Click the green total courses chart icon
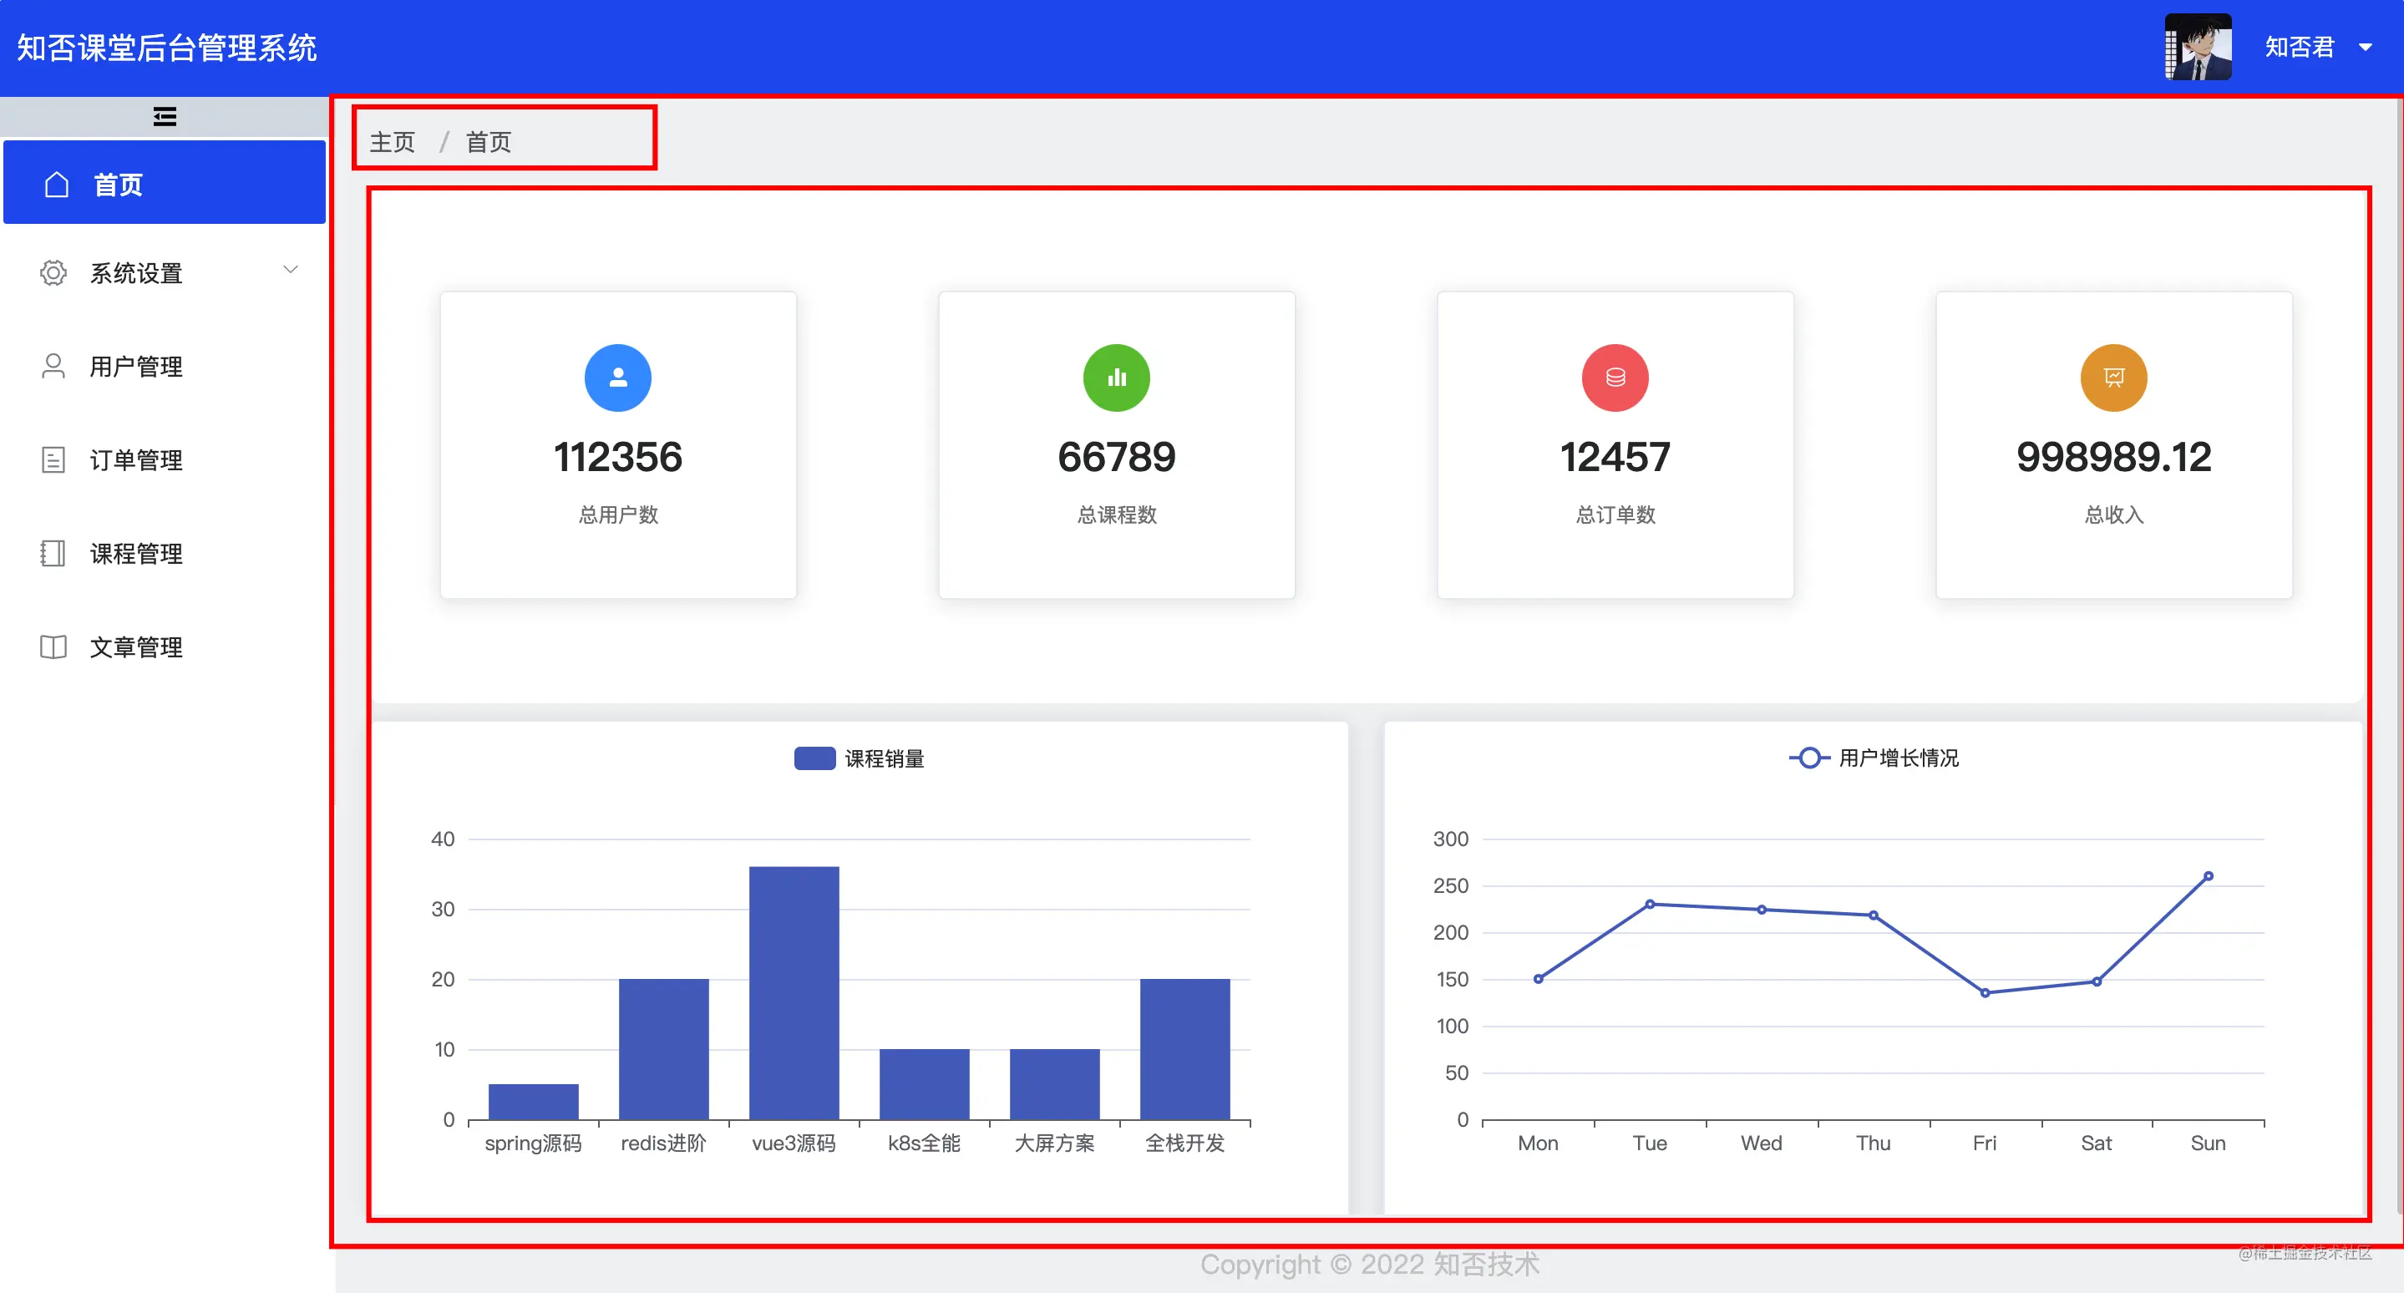This screenshot has width=2404, height=1293. pos(1116,378)
